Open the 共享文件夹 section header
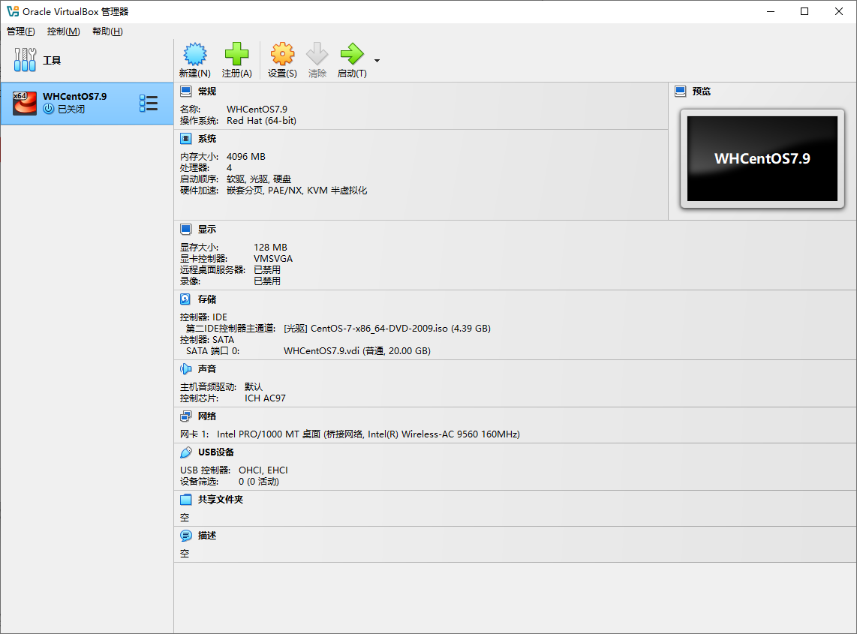The height and width of the screenshot is (634, 857). click(221, 500)
